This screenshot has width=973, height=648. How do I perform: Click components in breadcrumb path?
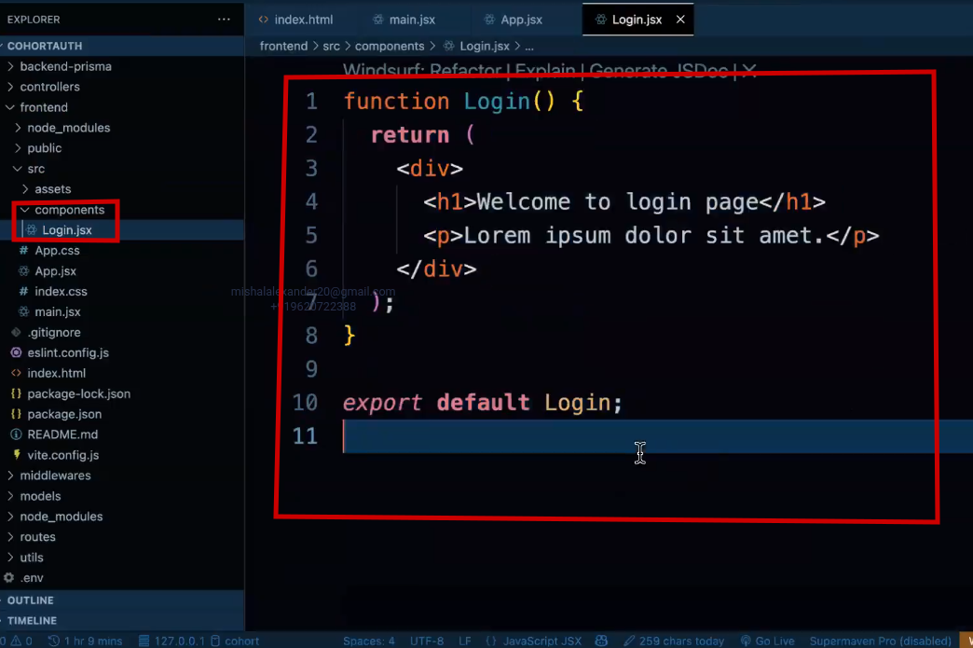tap(390, 47)
